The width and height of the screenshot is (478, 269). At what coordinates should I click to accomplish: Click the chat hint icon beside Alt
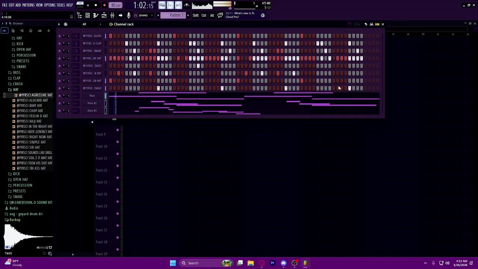pos(220,15)
